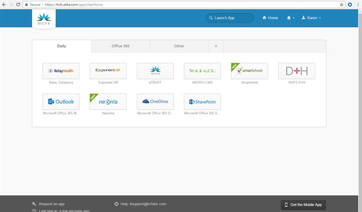Add a new tab with plus button
Image resolution: width=362 pixels, height=212 pixels.
tap(216, 46)
